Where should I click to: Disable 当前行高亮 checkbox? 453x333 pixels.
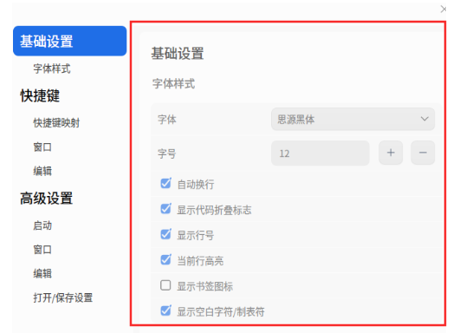coord(165,260)
